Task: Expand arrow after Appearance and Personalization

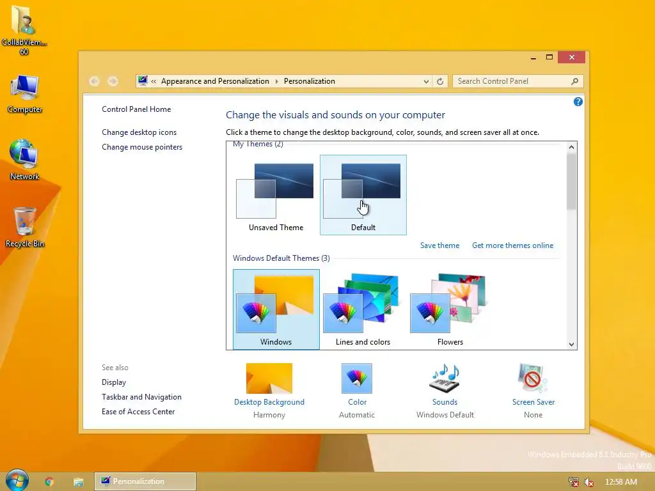Action: click(276, 81)
